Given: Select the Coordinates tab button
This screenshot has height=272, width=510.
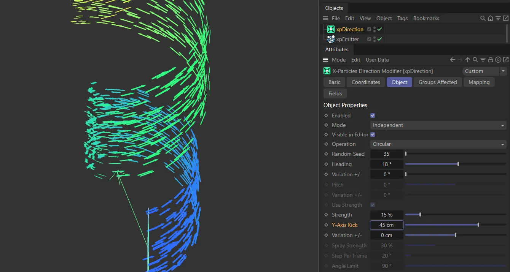Looking at the screenshot, I should [365, 82].
